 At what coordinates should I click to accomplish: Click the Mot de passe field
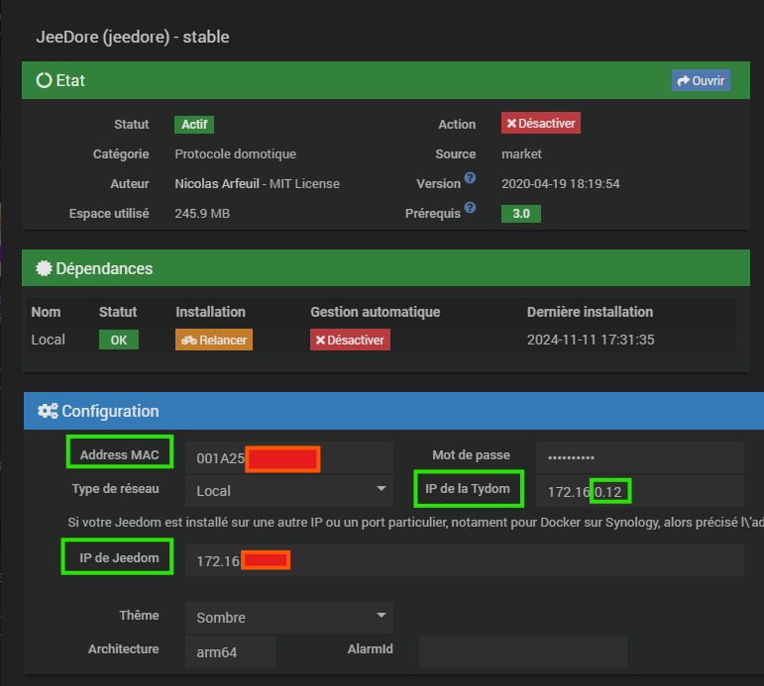click(x=639, y=457)
